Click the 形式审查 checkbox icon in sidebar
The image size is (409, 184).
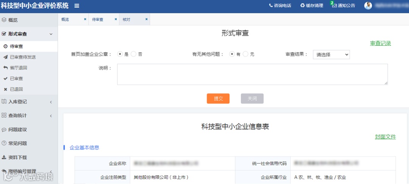(4, 34)
